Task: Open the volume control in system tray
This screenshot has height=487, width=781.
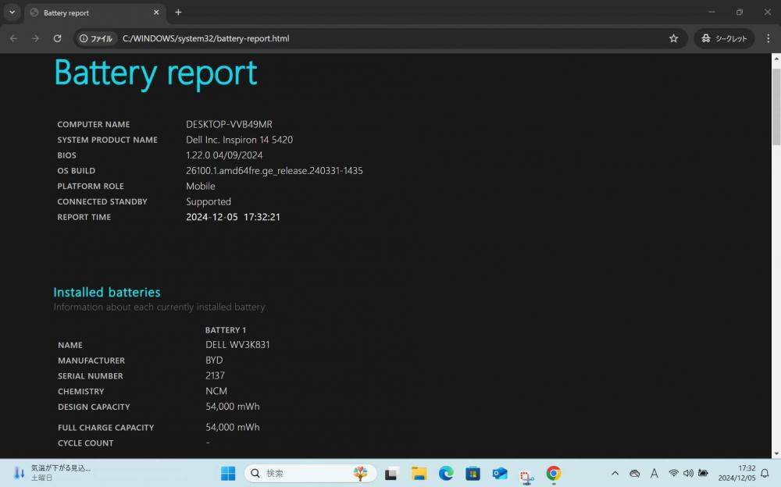Action: 688,473
